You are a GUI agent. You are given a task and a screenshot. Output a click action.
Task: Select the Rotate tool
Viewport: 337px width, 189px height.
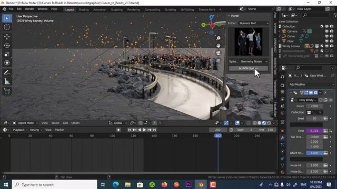tap(7, 46)
